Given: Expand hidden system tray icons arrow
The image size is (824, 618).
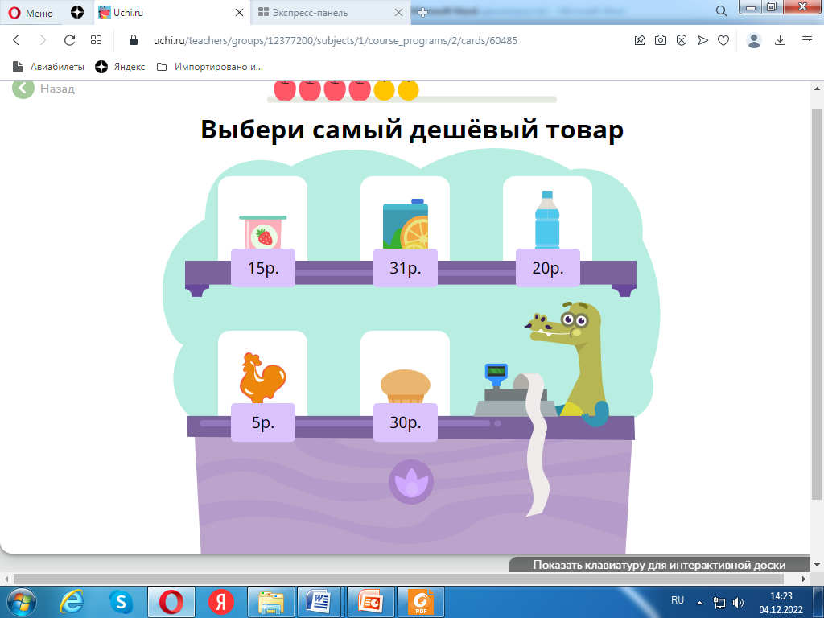Looking at the screenshot, I should click(x=699, y=601).
